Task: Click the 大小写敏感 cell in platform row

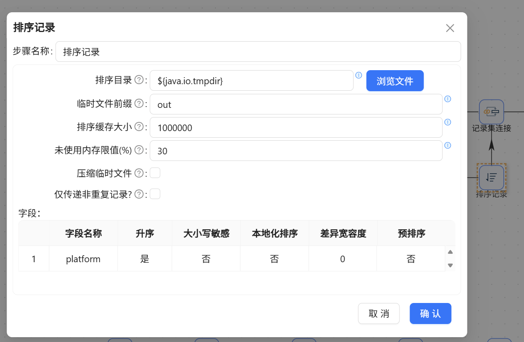Action: point(206,259)
